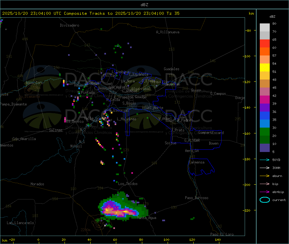Click the slate 5-10 dBZ color swatch
Viewport: 289px width, 244px height.
point(265,148)
